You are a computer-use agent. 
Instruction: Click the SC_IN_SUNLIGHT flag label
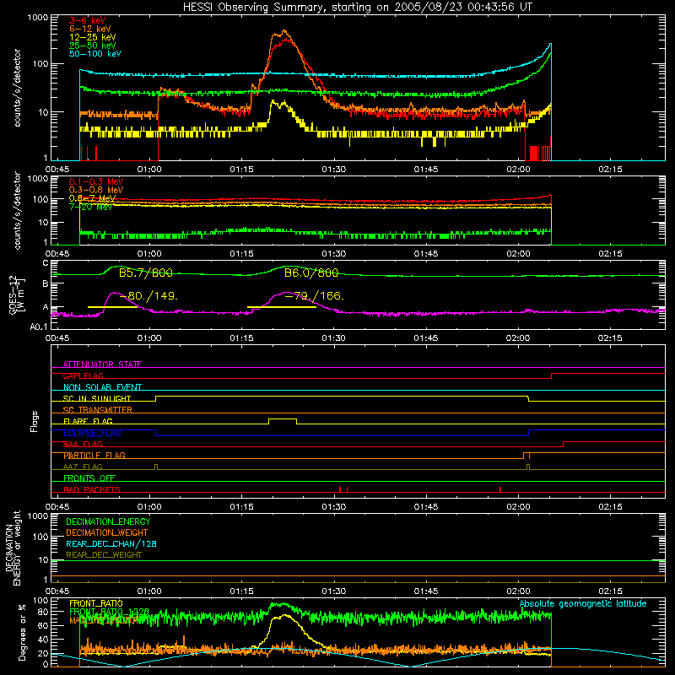[97, 398]
